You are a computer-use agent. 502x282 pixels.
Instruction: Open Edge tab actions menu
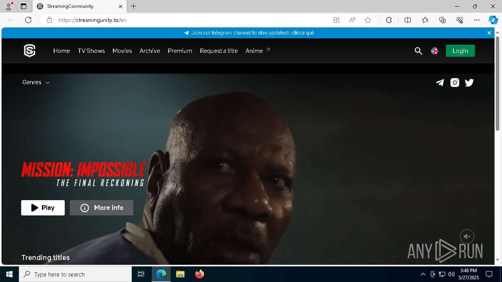click(x=24, y=6)
